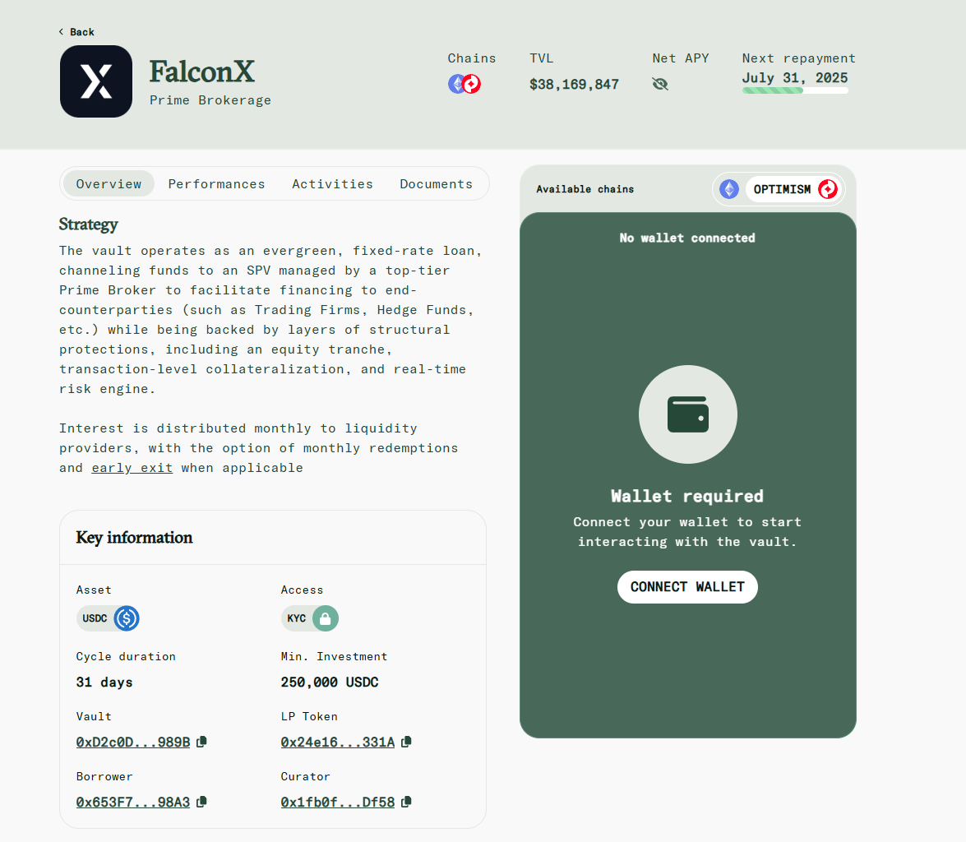Click the July 31, 2025 repayment date
This screenshot has width=966, height=842.
click(795, 77)
